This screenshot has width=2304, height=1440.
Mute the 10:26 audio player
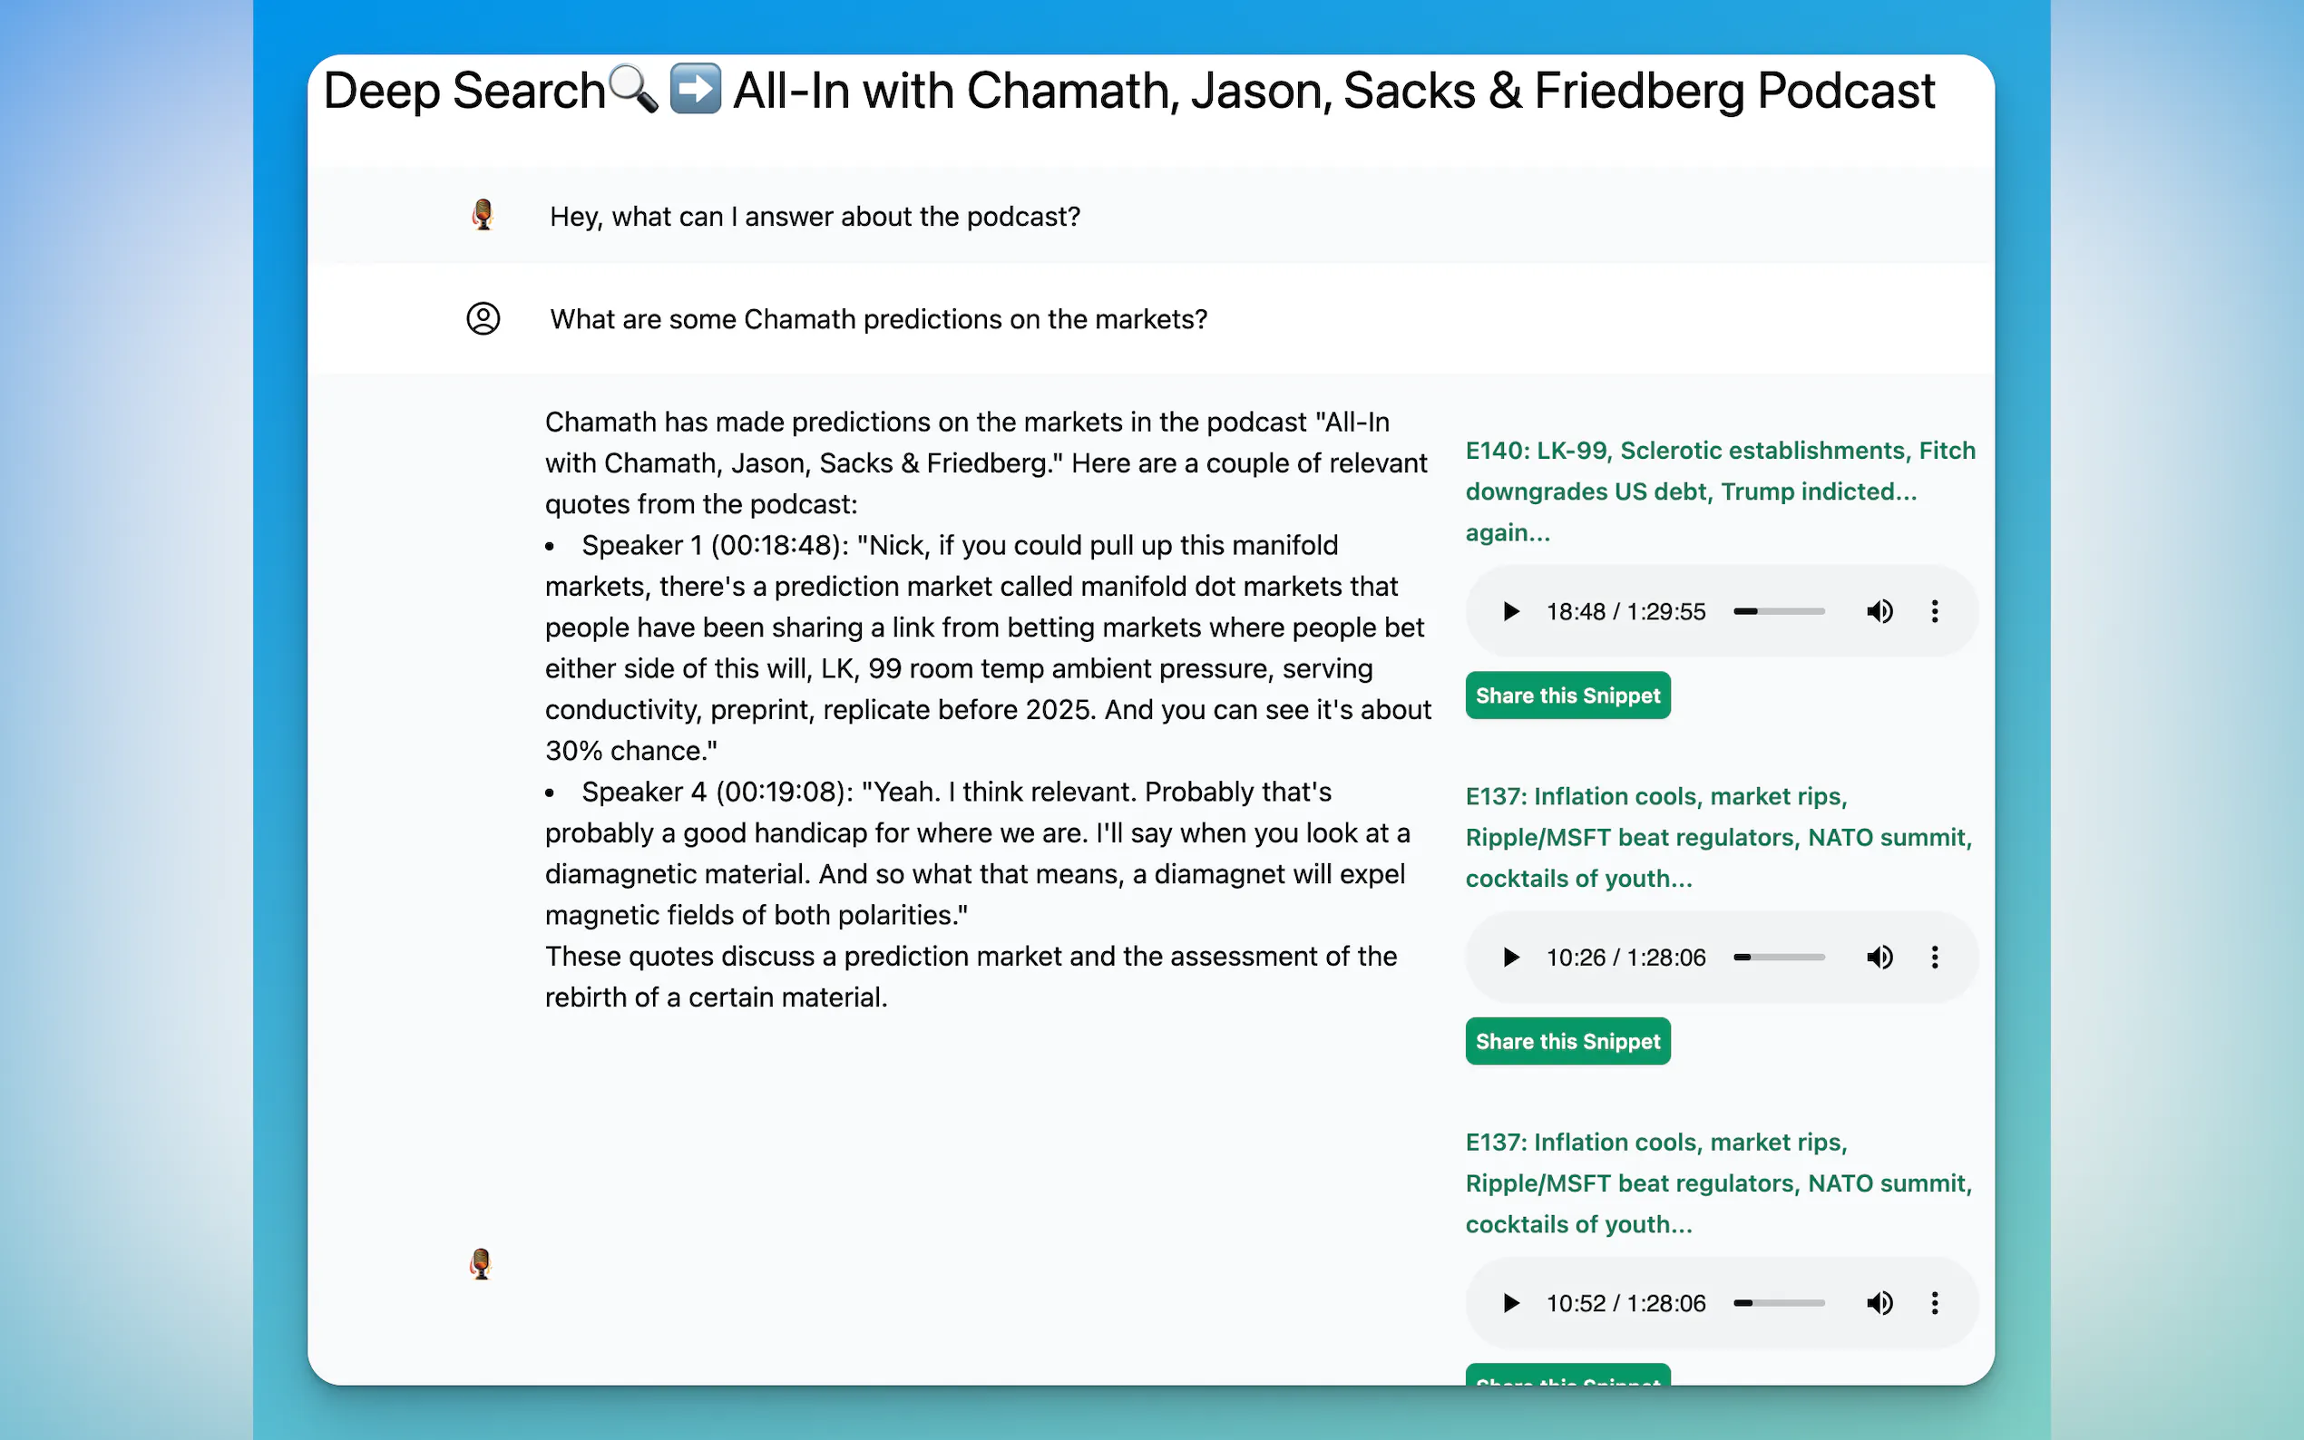(1879, 958)
